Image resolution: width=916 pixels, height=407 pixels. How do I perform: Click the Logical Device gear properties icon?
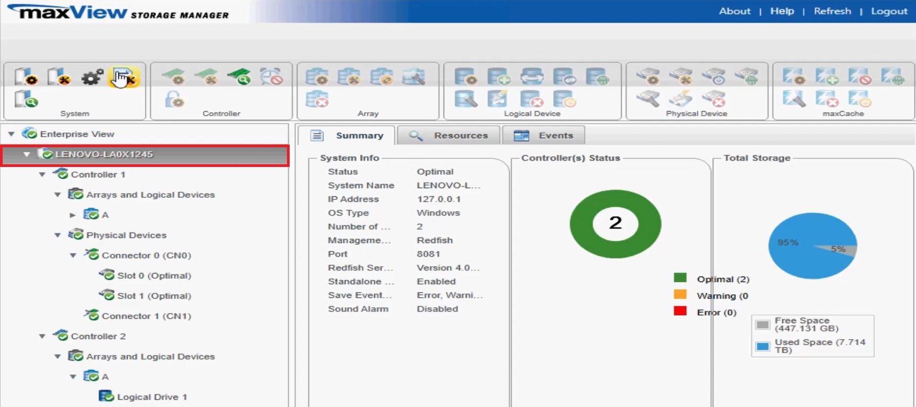coord(465,77)
